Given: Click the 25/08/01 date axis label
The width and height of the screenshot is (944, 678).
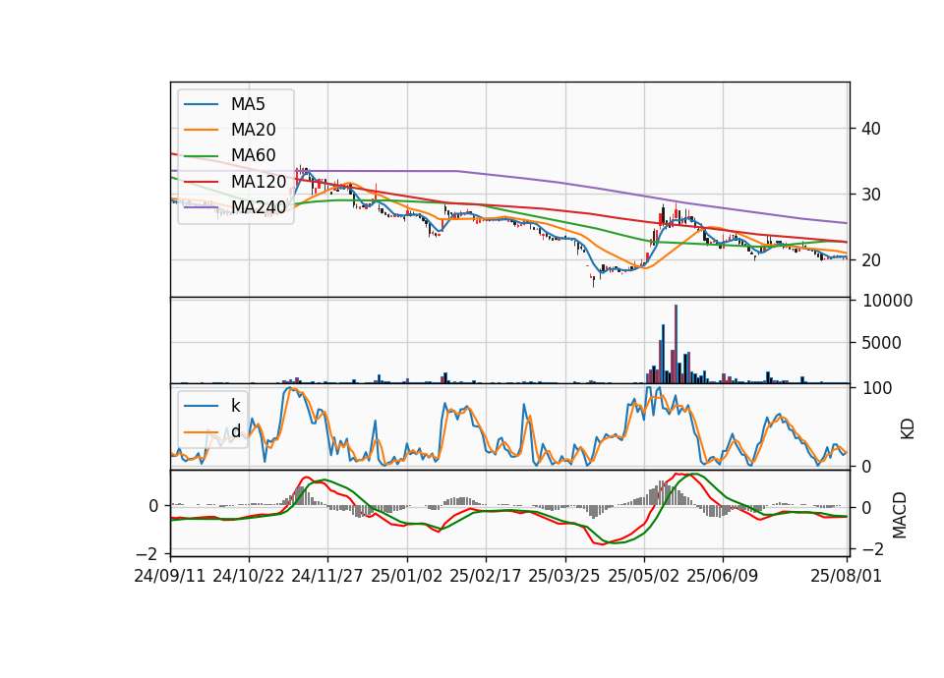Looking at the screenshot, I should 846,576.
